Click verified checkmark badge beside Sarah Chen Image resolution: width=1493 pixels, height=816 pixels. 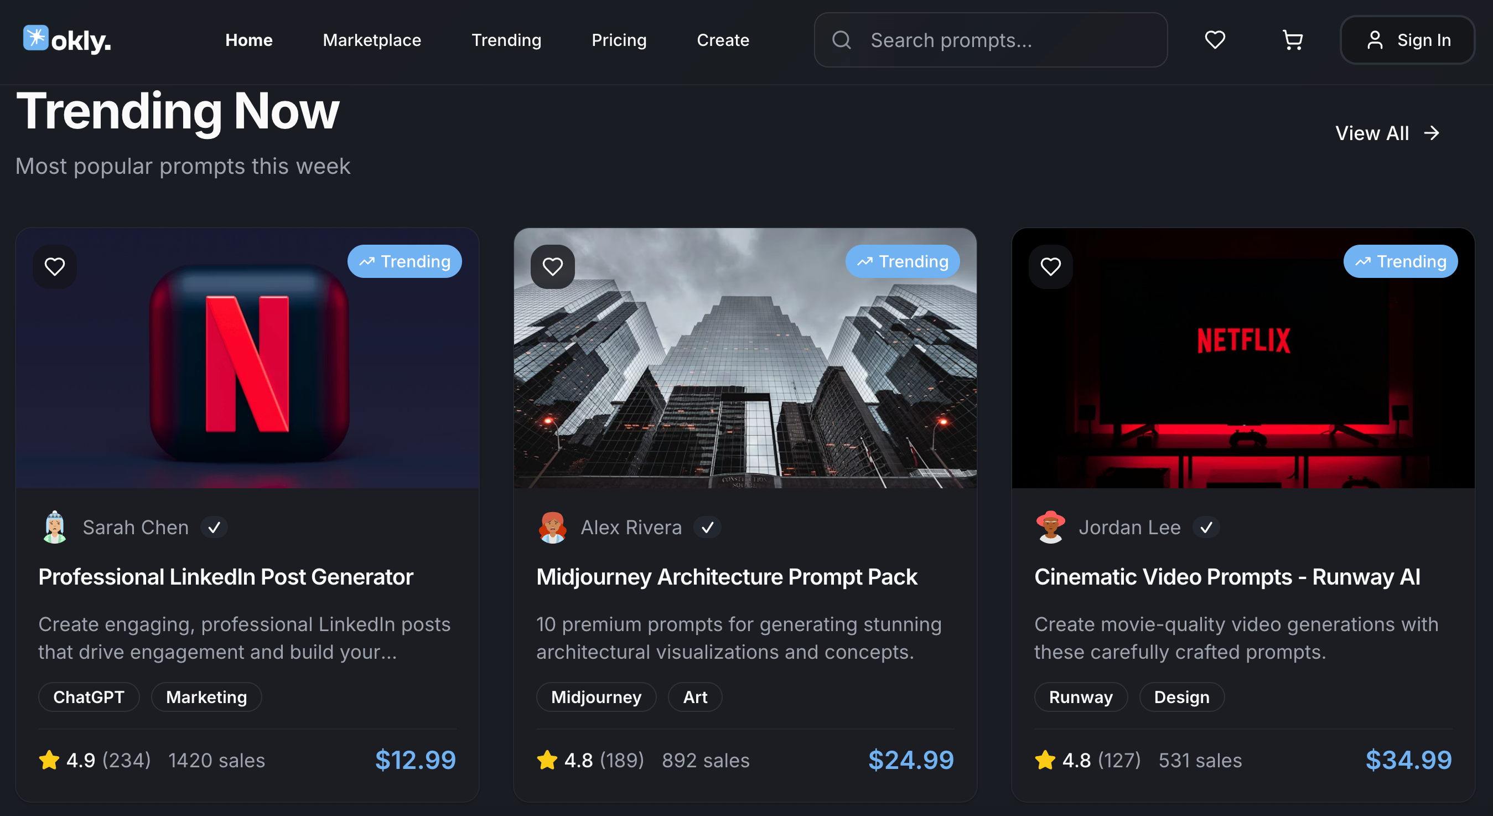pyautogui.click(x=215, y=527)
